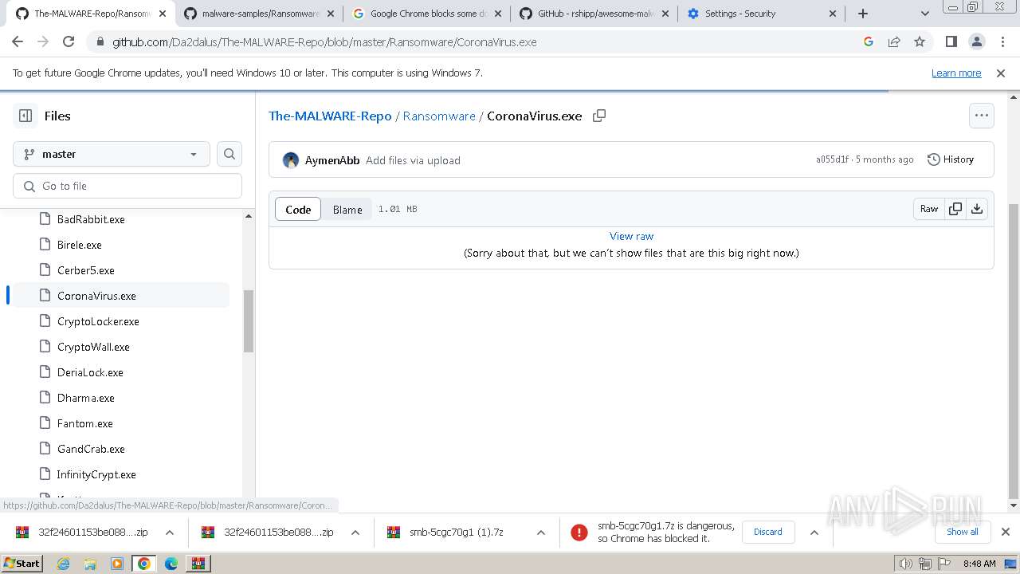This screenshot has width=1020, height=574.
Task: Expand options for first 32f24601153be088 zip download
Action: pos(170,532)
